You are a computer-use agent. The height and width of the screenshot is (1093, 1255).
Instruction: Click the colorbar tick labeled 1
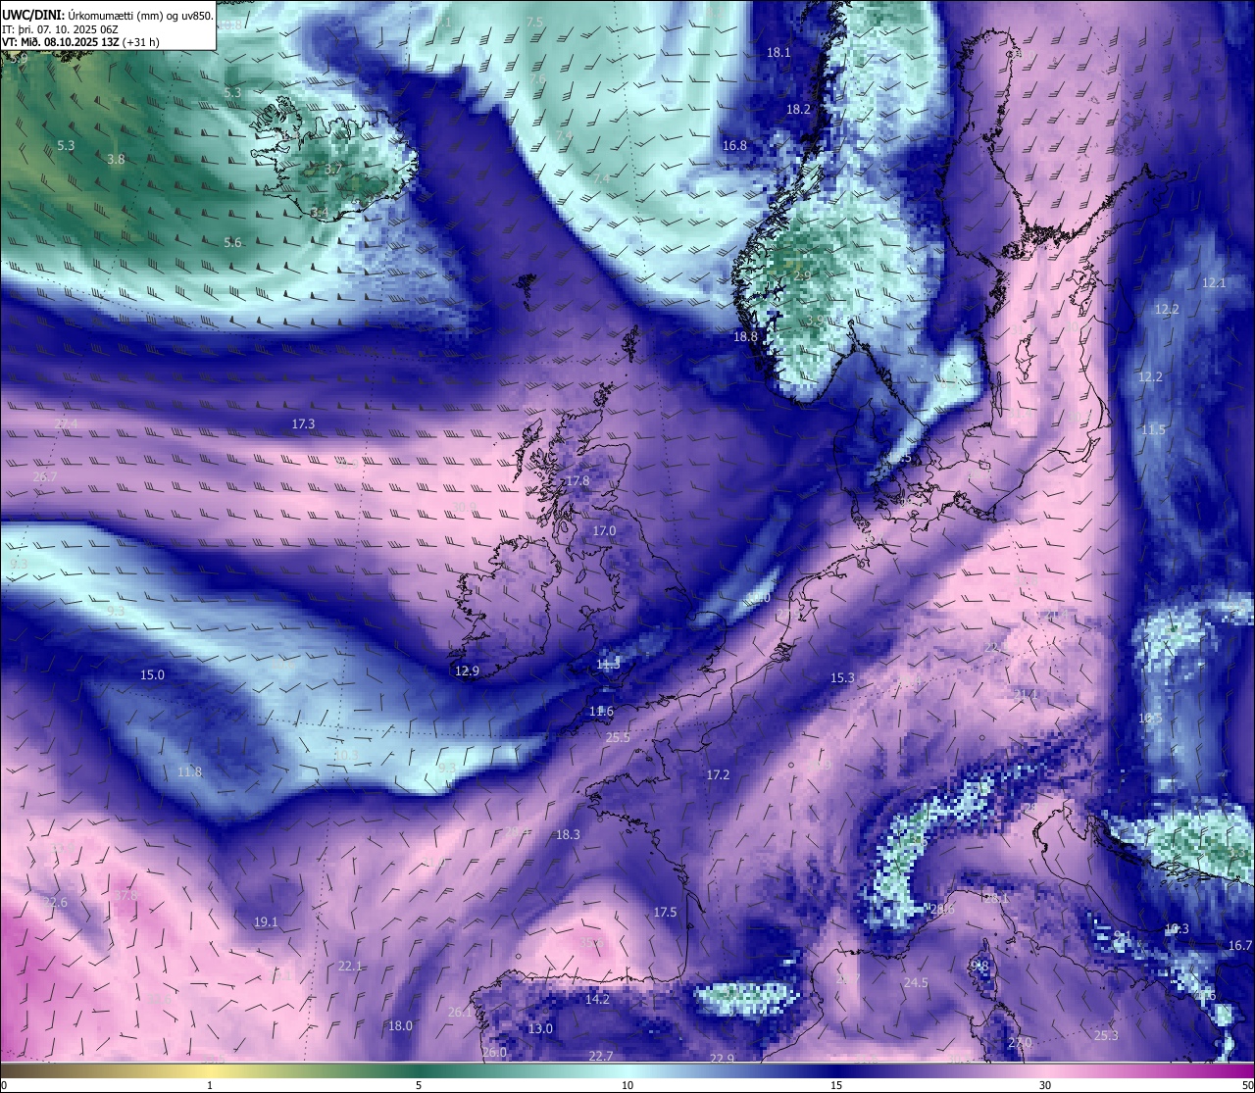pos(209,1085)
